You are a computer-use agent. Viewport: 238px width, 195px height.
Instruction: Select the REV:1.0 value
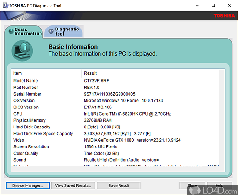coord(91,88)
